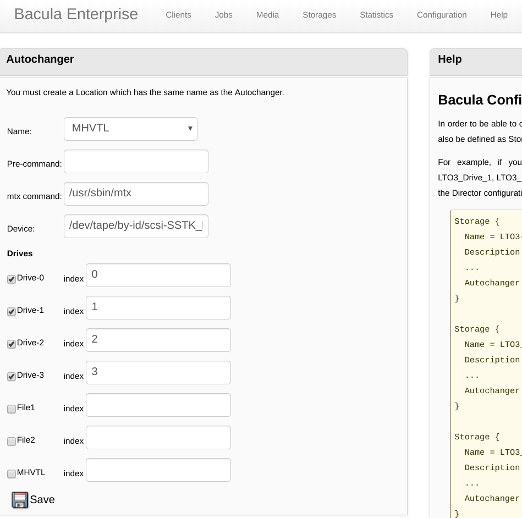This screenshot has height=518, width=522.
Task: Click the File1 label text
Action: point(26,408)
